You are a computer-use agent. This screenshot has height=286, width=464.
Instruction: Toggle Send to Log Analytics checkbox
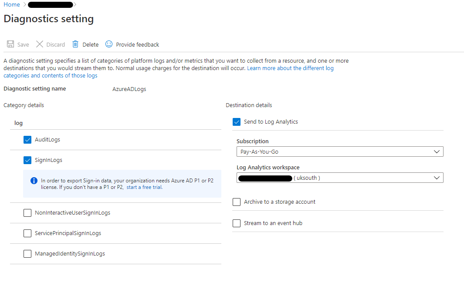(x=237, y=122)
